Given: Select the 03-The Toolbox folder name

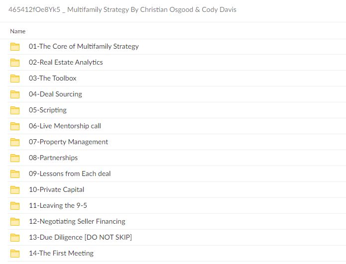Looking at the screenshot, I should [x=52, y=79].
